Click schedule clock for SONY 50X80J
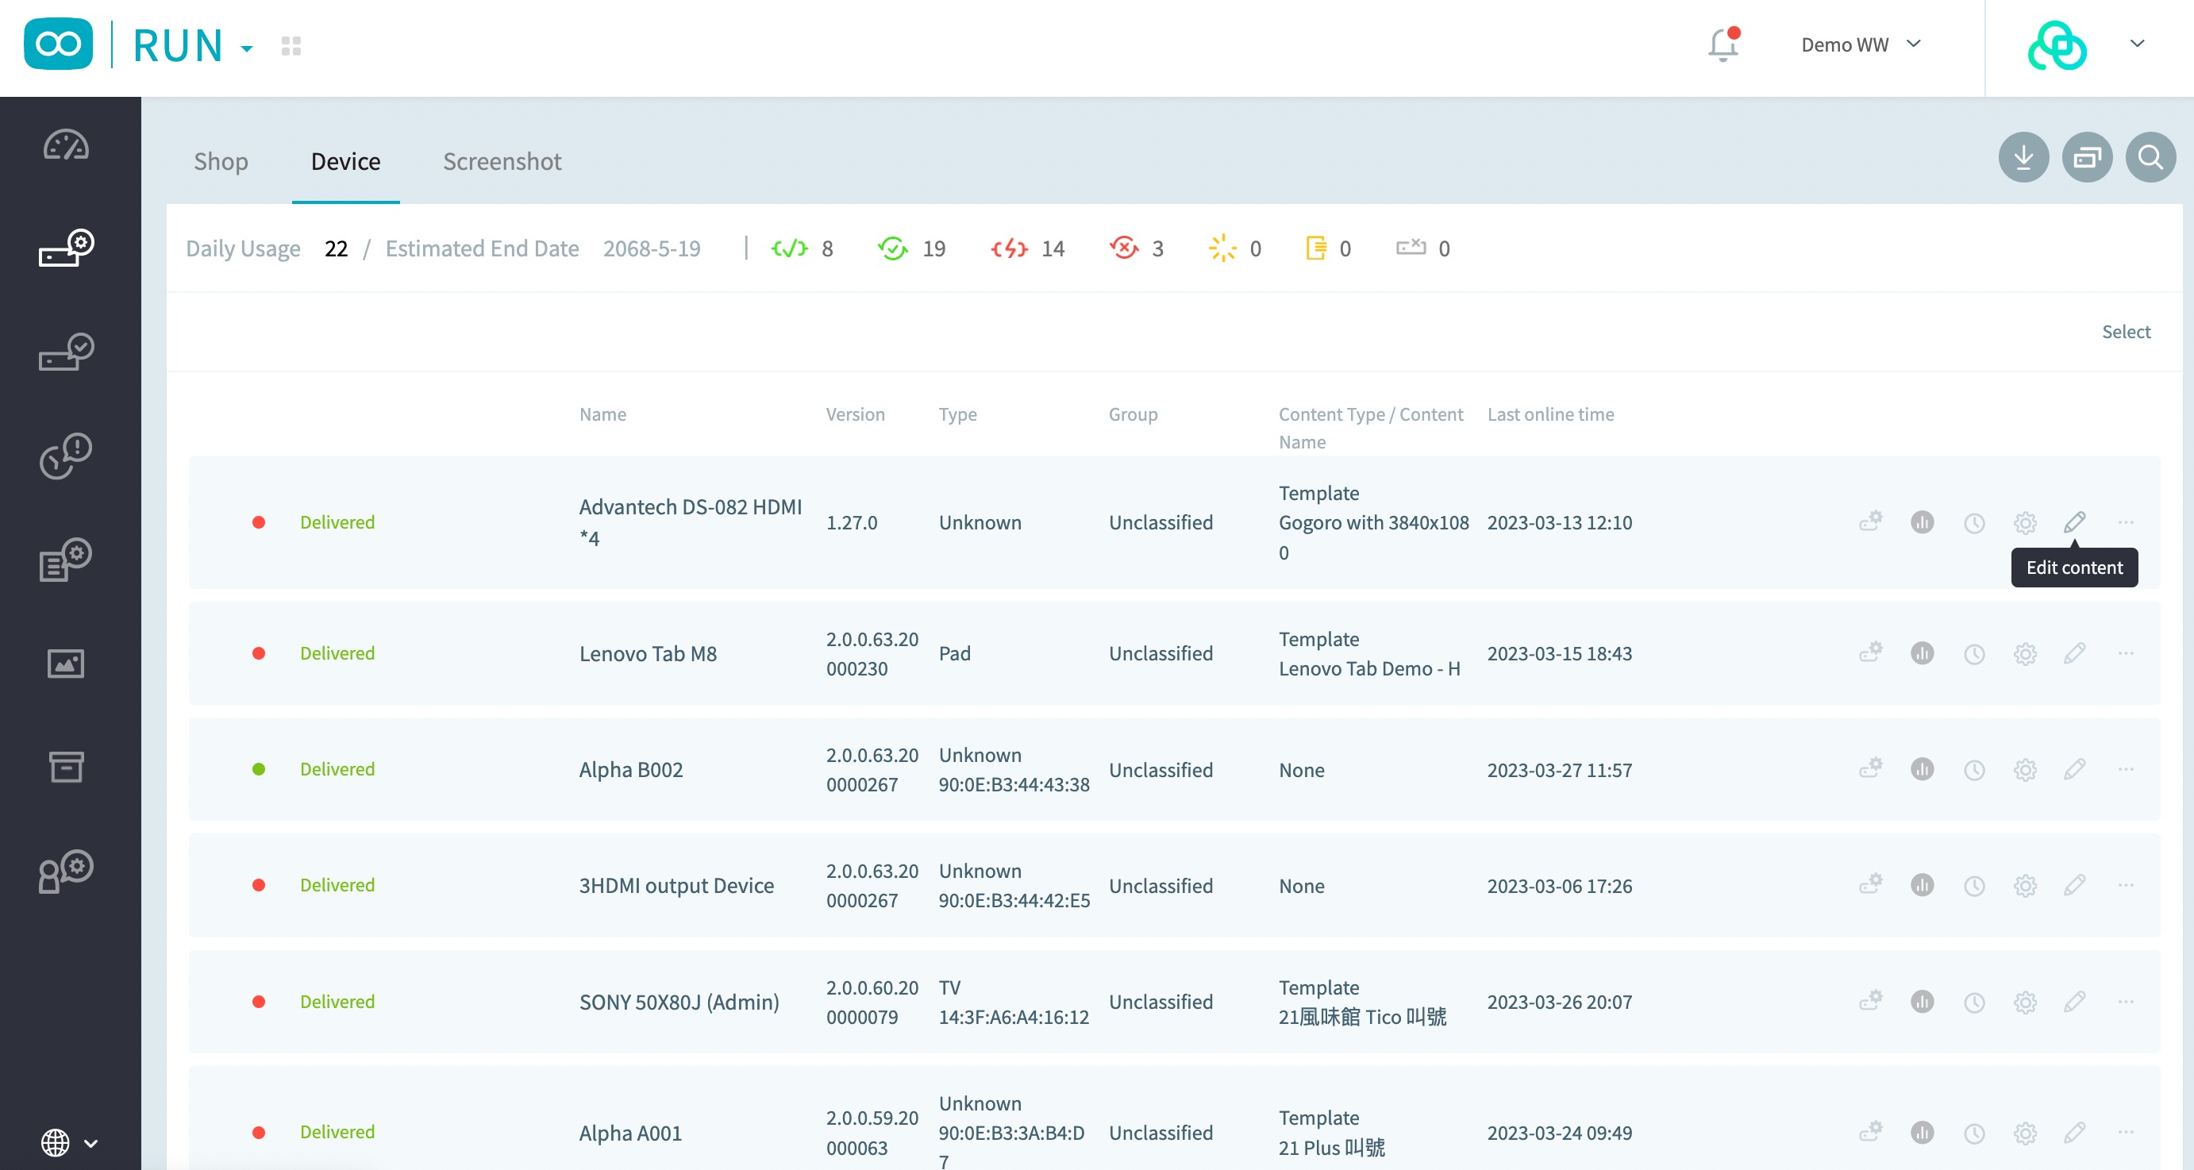The width and height of the screenshot is (2194, 1170). pos(1973,1003)
